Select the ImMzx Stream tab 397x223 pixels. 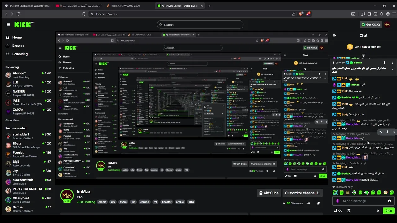(180, 6)
